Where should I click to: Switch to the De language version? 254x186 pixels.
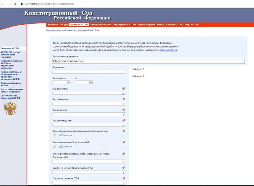tap(197, 25)
